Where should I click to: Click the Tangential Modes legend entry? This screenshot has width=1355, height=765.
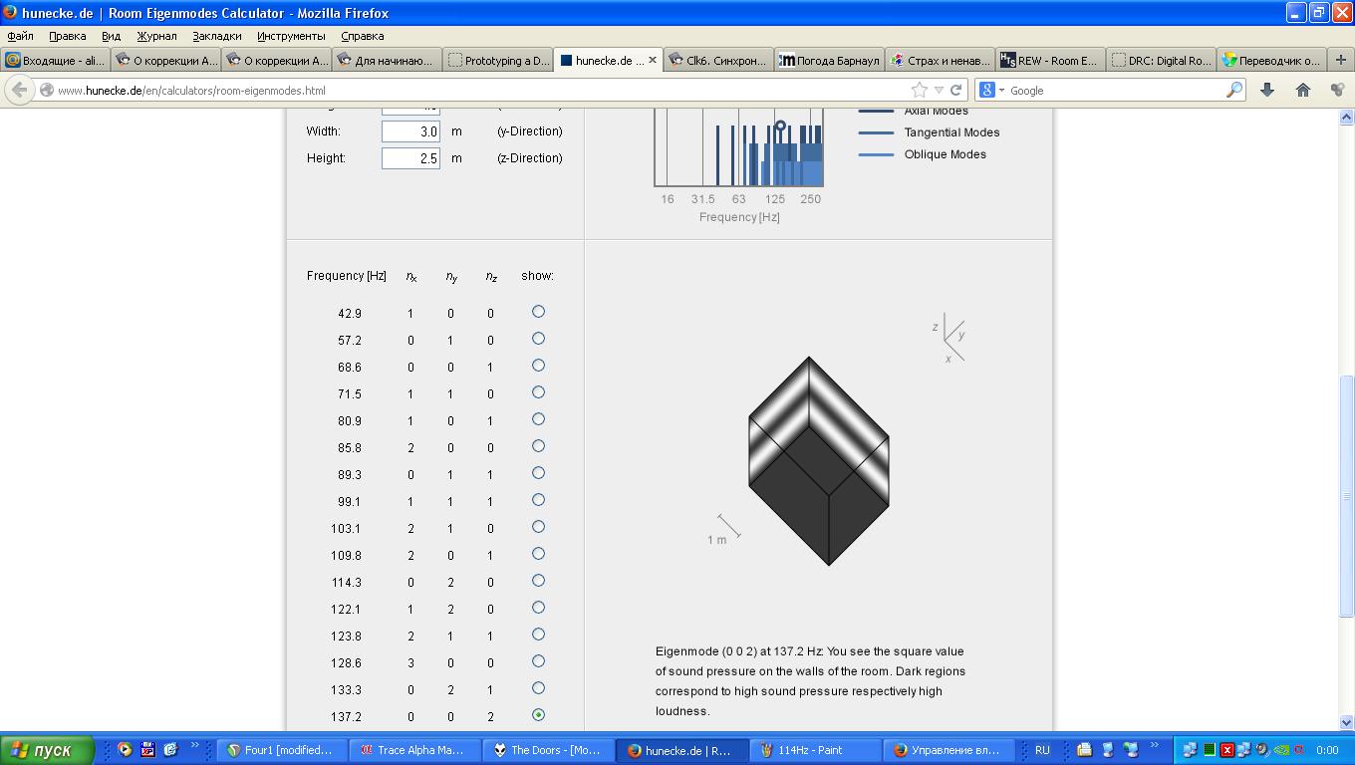929,132
